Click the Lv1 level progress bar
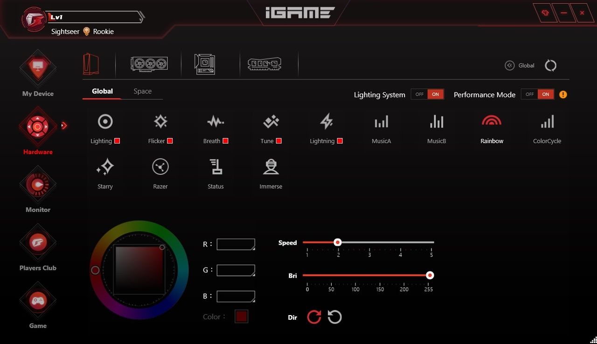The image size is (597, 344). [x=97, y=17]
